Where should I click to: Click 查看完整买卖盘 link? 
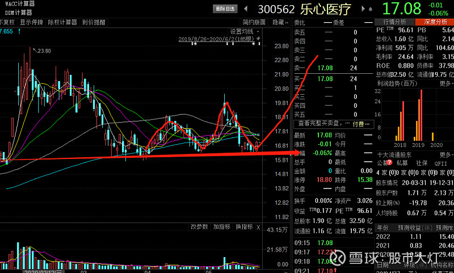tap(320, 124)
